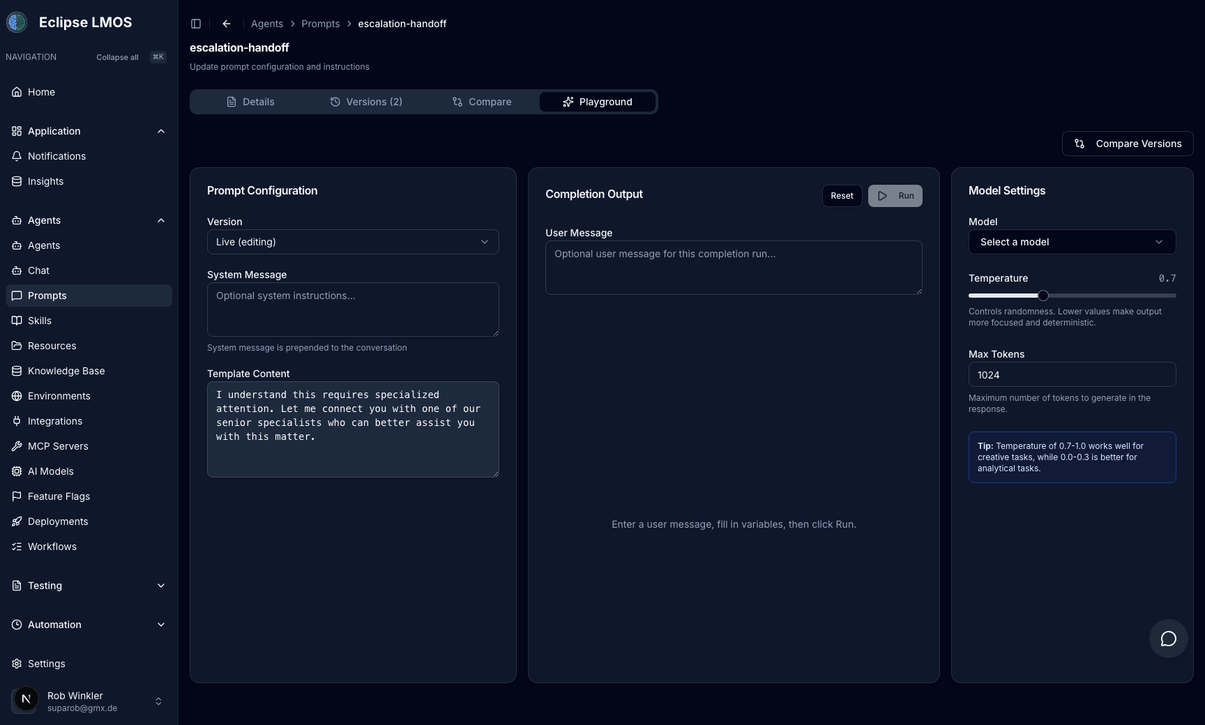Open the user account switcher chevron
The height and width of the screenshot is (725, 1205).
[x=158, y=701]
